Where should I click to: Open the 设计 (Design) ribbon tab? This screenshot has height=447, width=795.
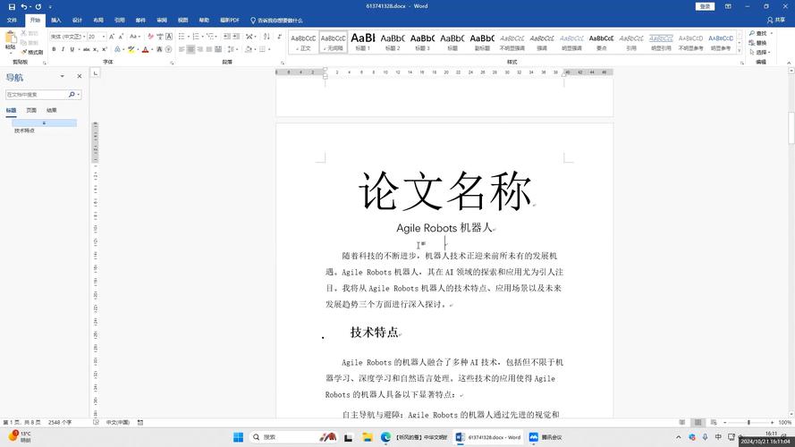(x=77, y=21)
